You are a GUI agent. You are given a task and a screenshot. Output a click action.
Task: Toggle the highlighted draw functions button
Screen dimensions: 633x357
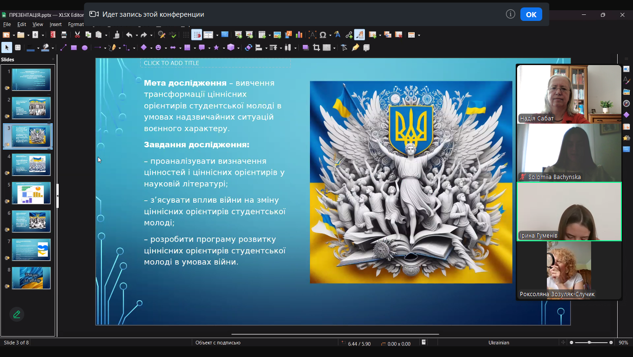(359, 35)
